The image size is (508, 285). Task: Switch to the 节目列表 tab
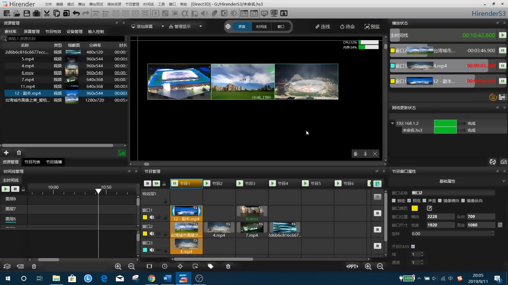pyautogui.click(x=32, y=162)
